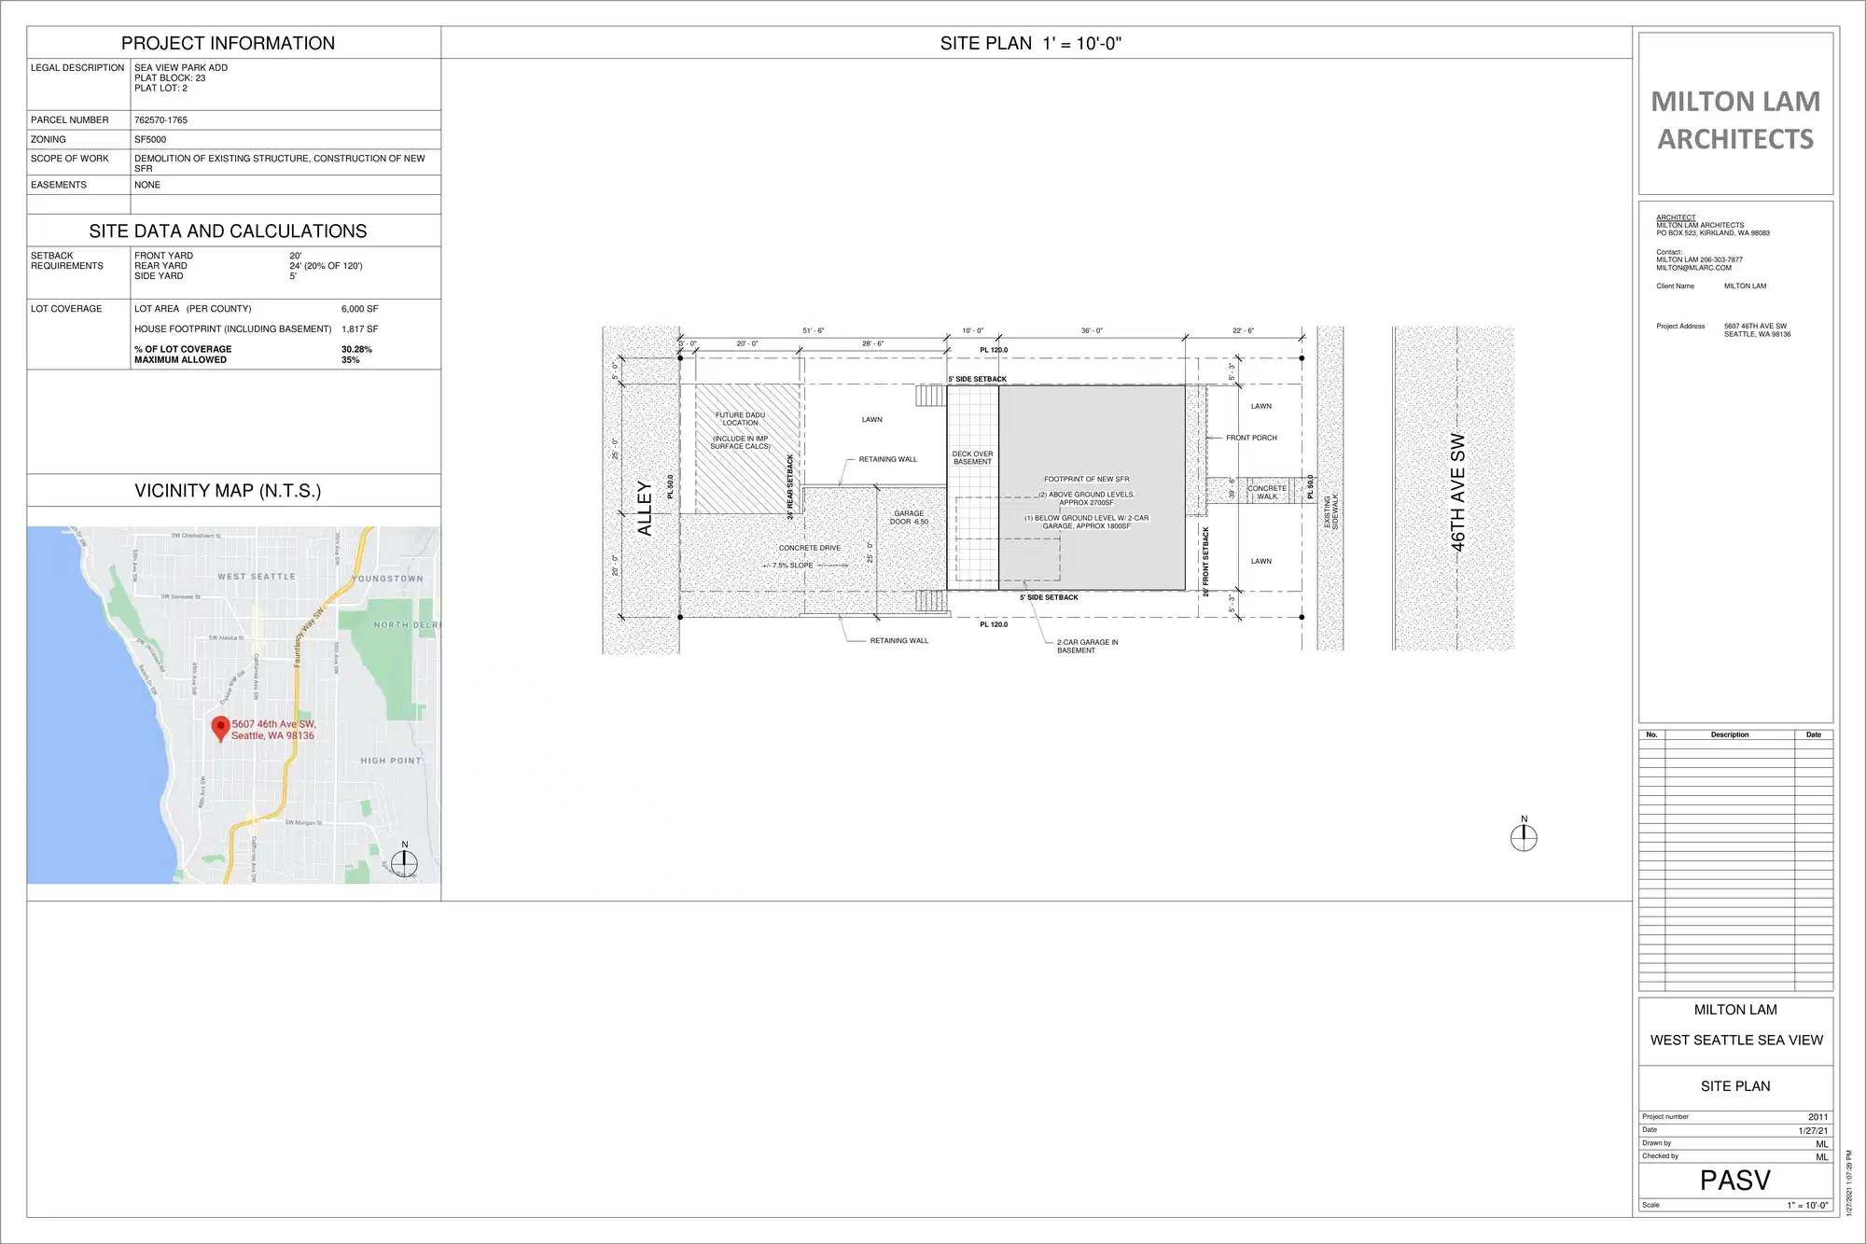Click the FOOTPRINT OF NEW SFR label

pos(1086,479)
